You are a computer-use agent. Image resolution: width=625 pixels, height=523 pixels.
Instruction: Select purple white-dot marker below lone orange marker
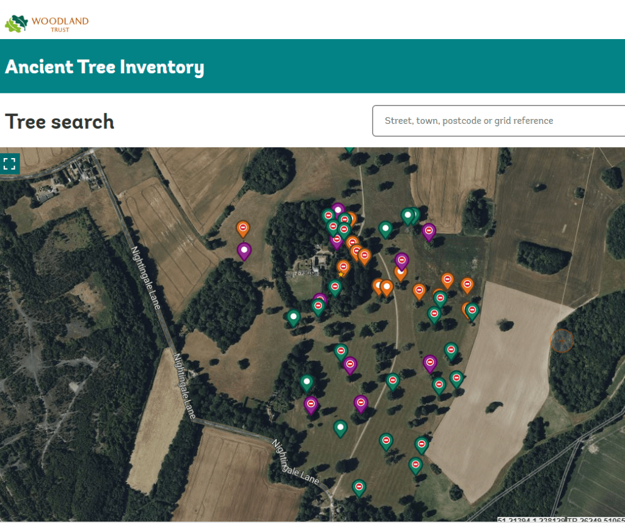tap(244, 250)
